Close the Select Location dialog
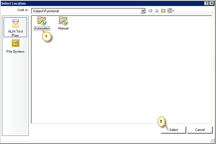Viewport: 216px width, 144px height. [211, 3]
